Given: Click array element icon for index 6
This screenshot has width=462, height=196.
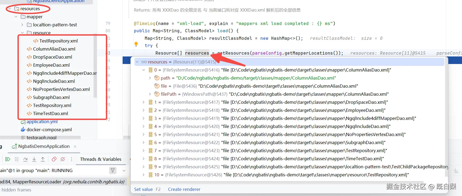Looking at the screenshot, I should [x=151, y=142].
